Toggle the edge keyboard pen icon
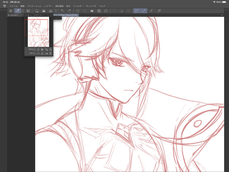The width and height of the screenshot is (229, 172). tap(18, 11)
